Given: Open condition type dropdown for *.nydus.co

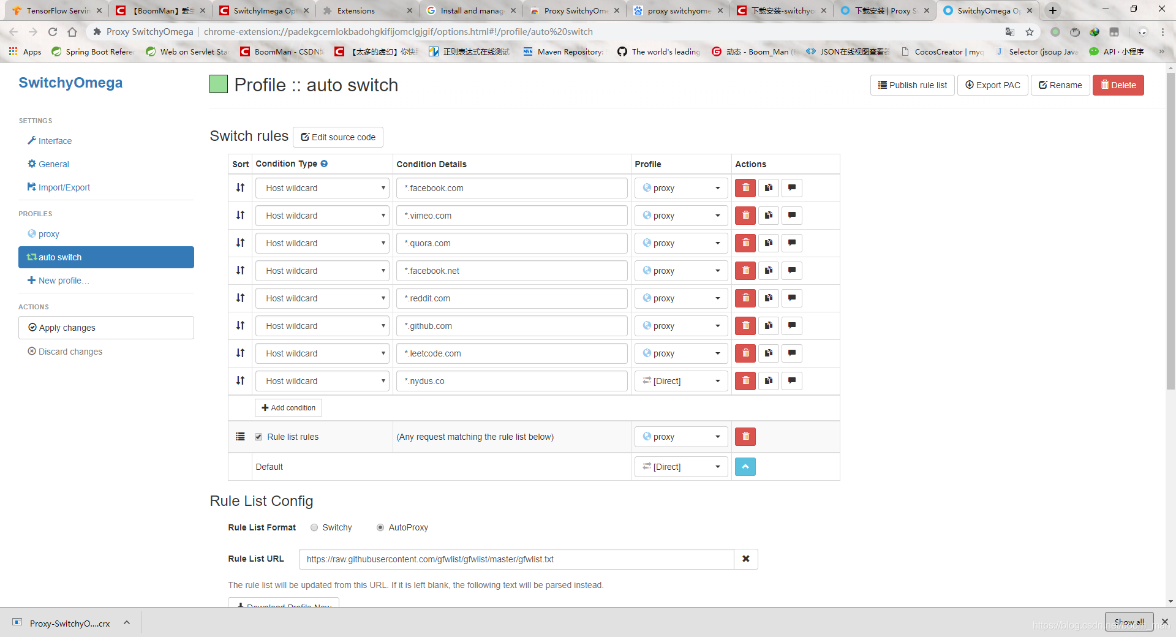Looking at the screenshot, I should tap(322, 381).
